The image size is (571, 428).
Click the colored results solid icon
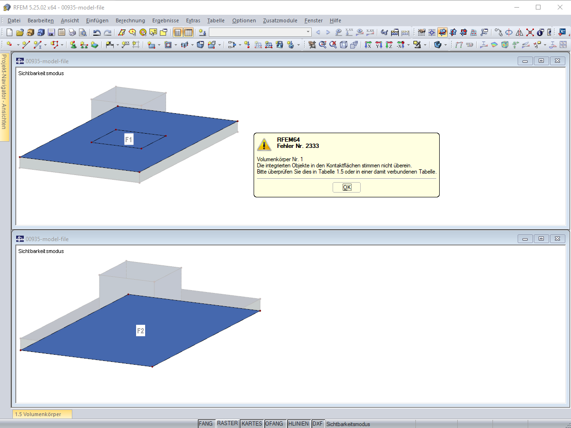point(504,45)
